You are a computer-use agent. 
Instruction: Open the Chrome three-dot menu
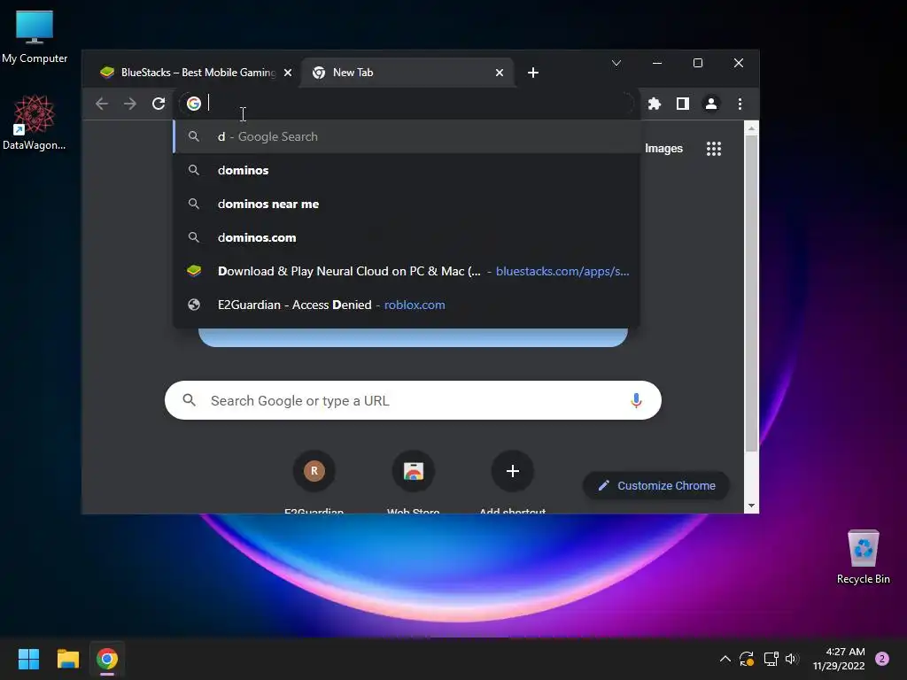pyautogui.click(x=740, y=104)
